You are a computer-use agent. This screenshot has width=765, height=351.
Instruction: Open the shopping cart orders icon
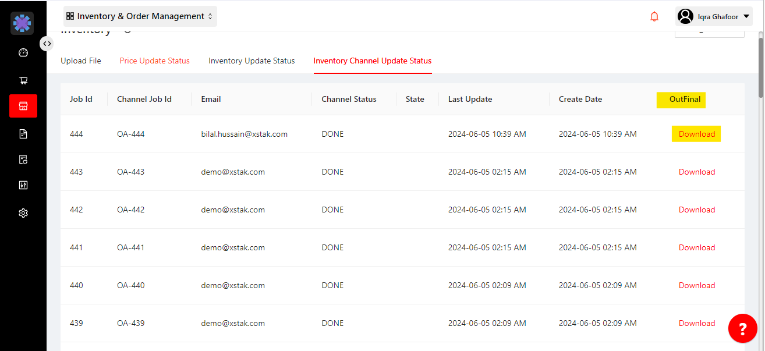tap(23, 80)
